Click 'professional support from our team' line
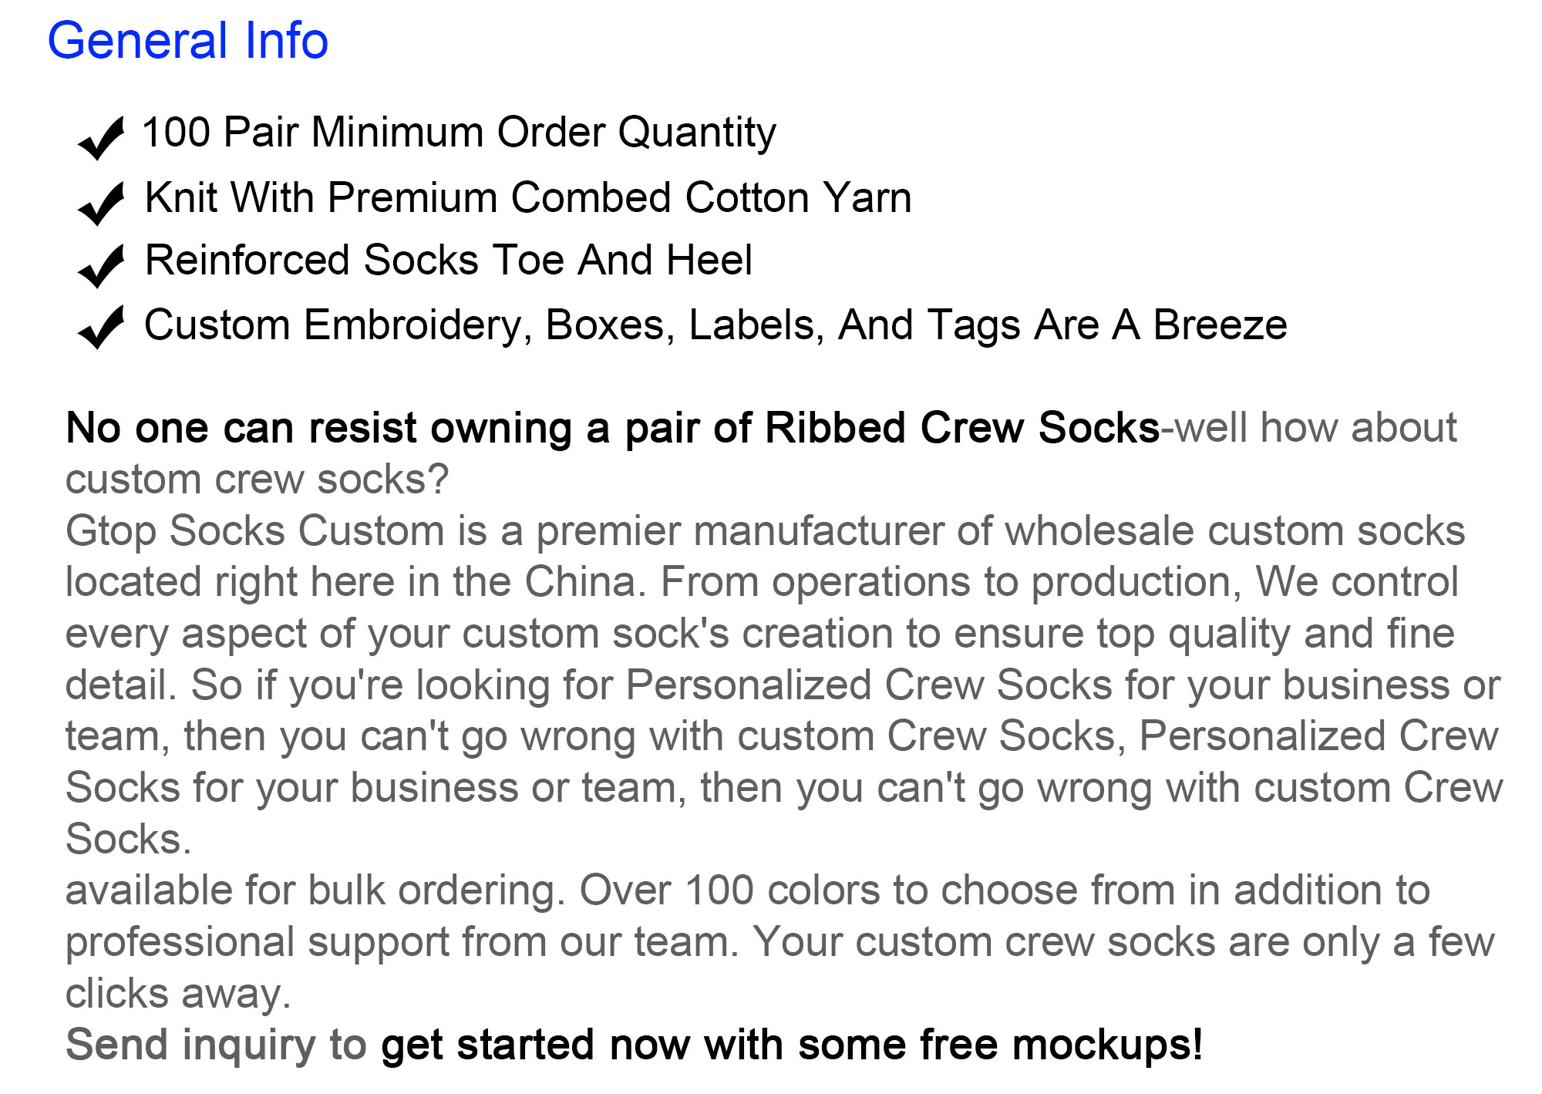This screenshot has height=1094, width=1542. point(401,942)
